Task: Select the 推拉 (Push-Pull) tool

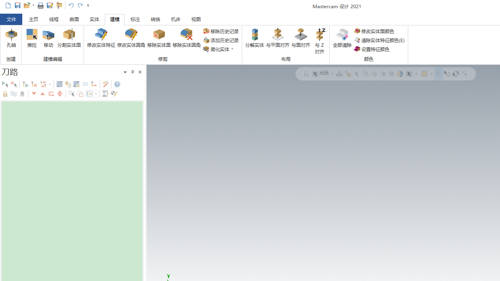Action: coord(32,38)
